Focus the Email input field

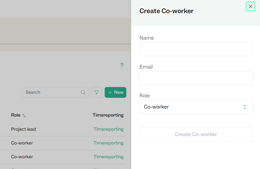pyautogui.click(x=196, y=78)
